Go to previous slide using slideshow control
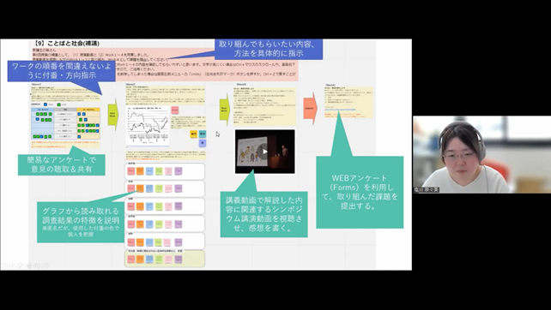The width and height of the screenshot is (551, 310). pyautogui.click(x=4, y=266)
